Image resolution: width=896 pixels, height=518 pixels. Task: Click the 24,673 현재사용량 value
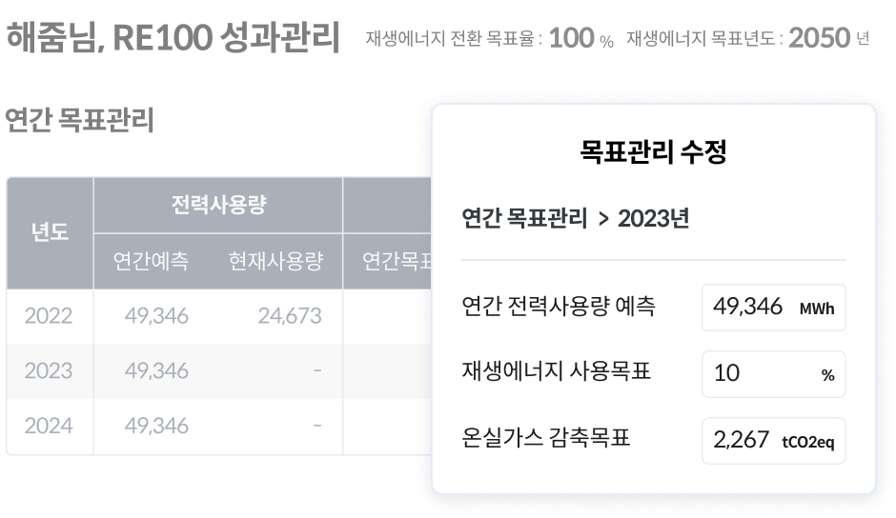(289, 316)
